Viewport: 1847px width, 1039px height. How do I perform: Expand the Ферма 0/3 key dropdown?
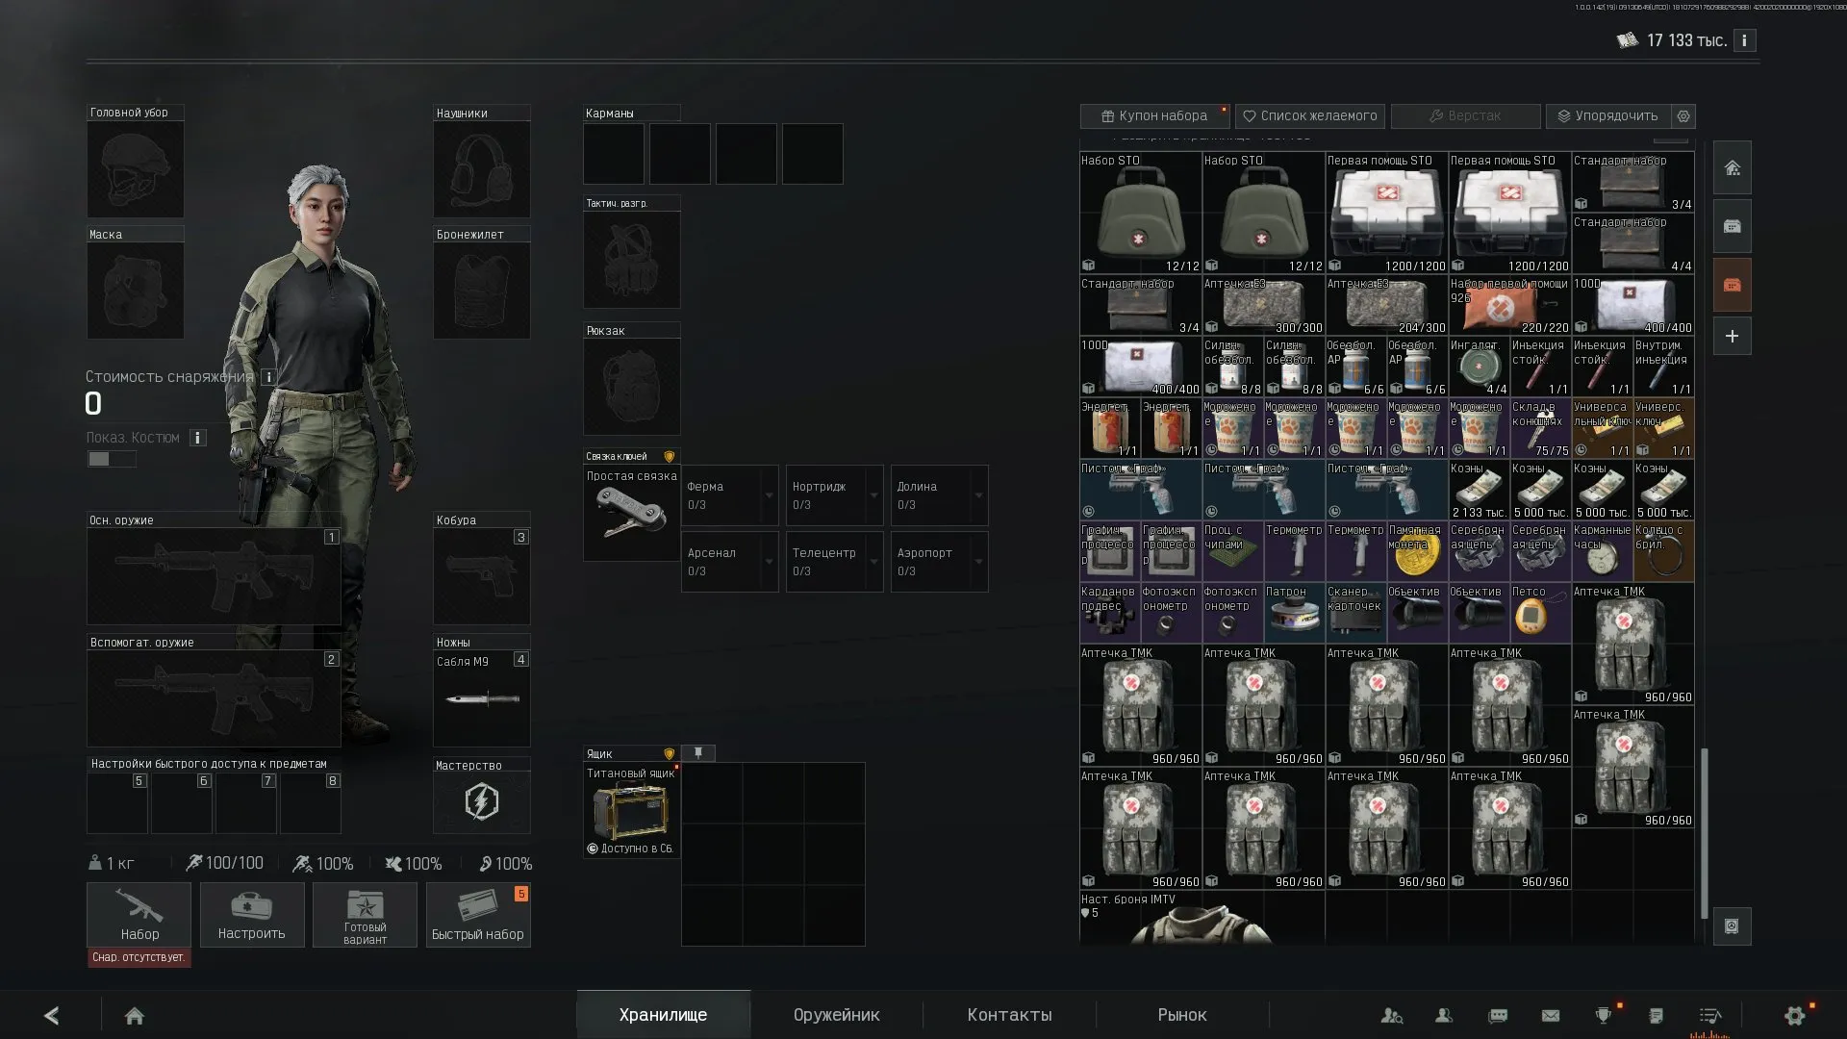[x=730, y=495]
